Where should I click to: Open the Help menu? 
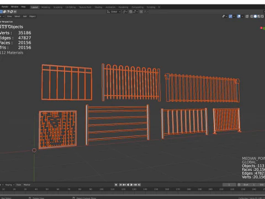tap(23, 7)
